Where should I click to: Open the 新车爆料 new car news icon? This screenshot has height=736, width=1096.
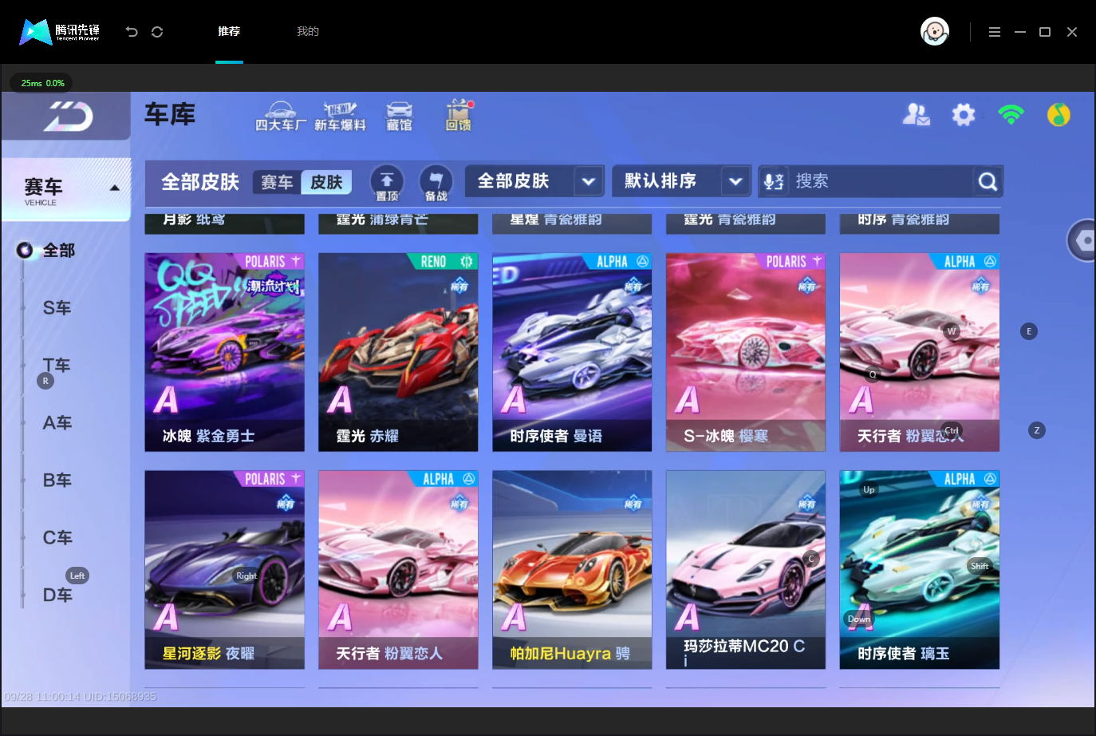tap(340, 117)
